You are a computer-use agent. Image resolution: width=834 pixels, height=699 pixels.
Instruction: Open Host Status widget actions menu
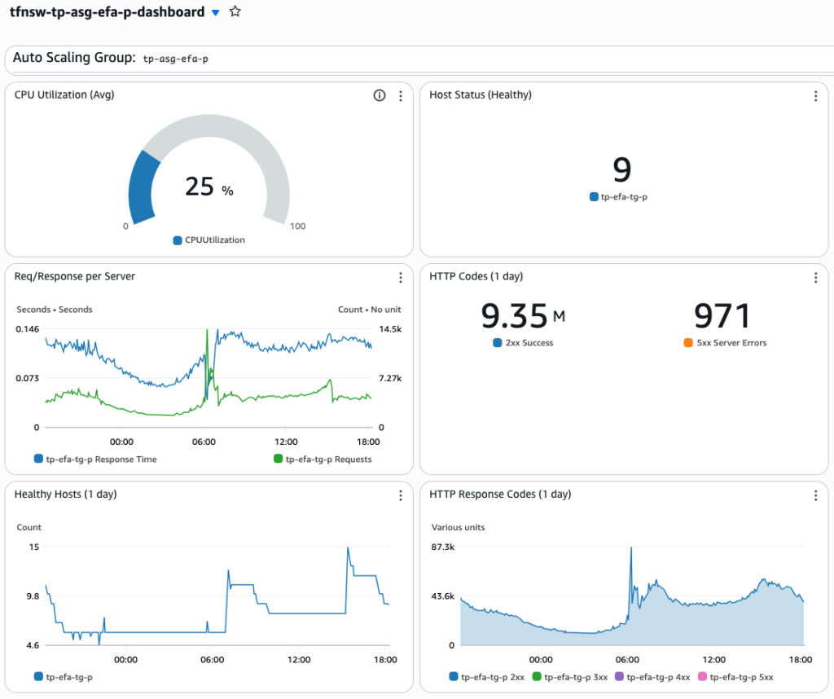point(815,96)
